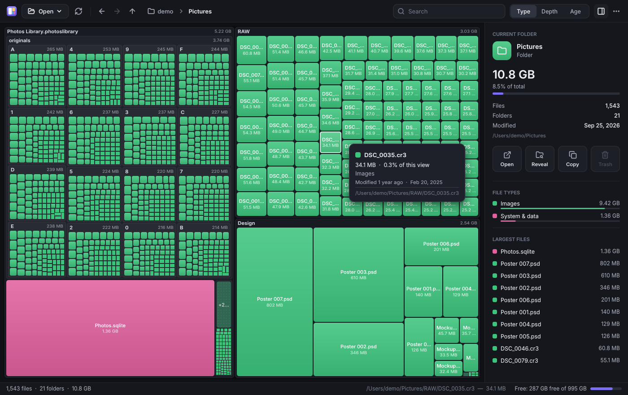628x395 pixels.
Task: Copy the folder path
Action: pos(572,159)
